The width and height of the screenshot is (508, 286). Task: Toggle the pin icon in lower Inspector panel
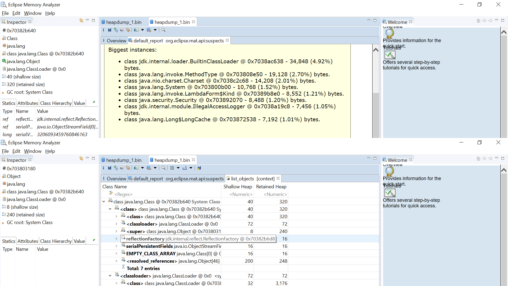click(x=94, y=240)
